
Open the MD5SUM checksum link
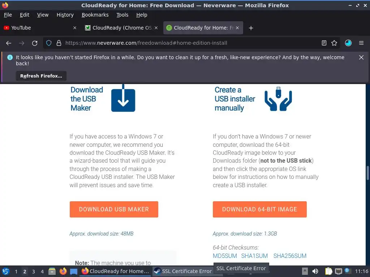[225, 256]
